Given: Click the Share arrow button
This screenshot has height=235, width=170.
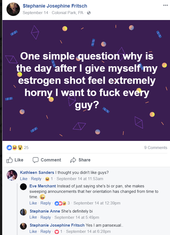Looking at the screenshot, I should pyautogui.click(x=80, y=160).
